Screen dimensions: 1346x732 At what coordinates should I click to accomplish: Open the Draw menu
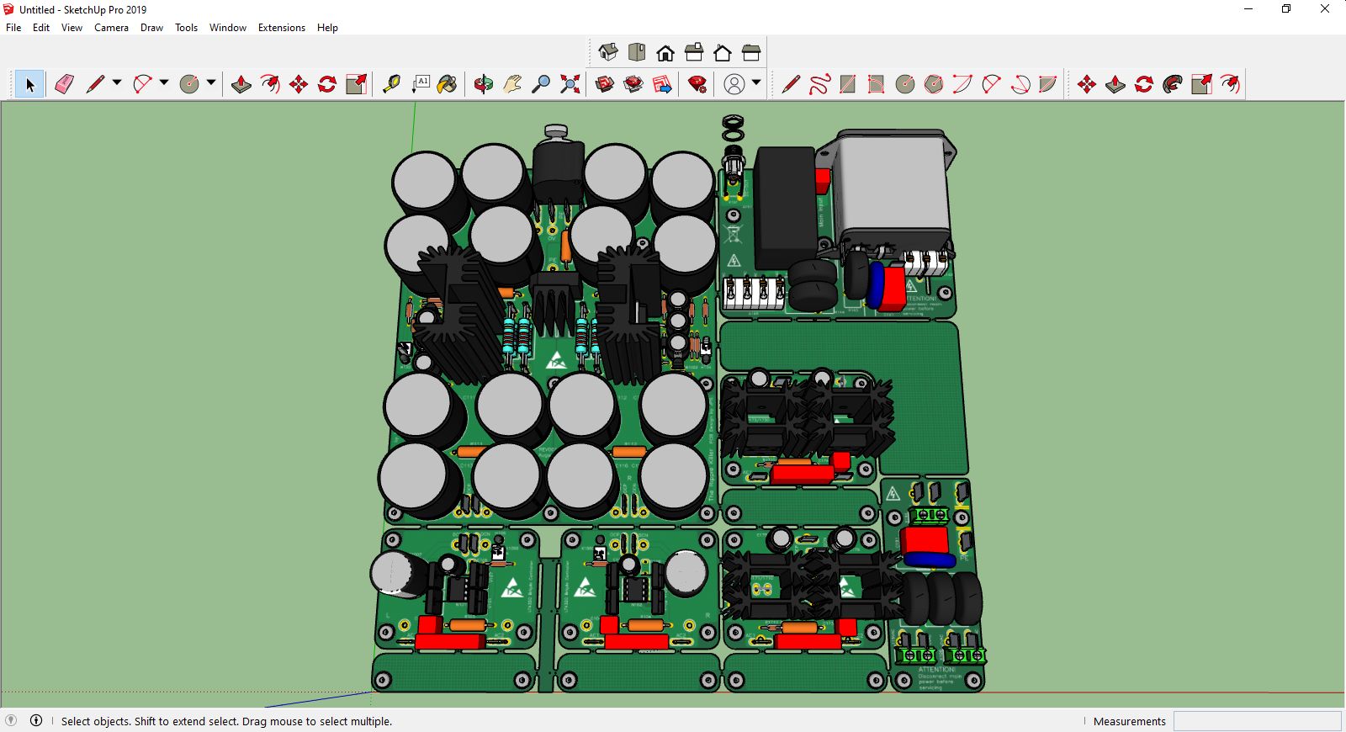pos(151,28)
